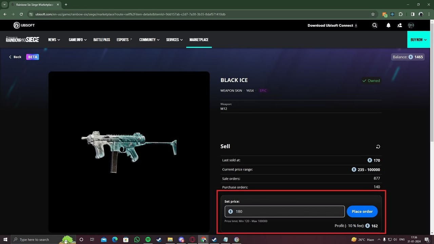Viewport: 434px width, 244px height.
Task: Click the Ubisoft logo in header
Action: point(24,25)
